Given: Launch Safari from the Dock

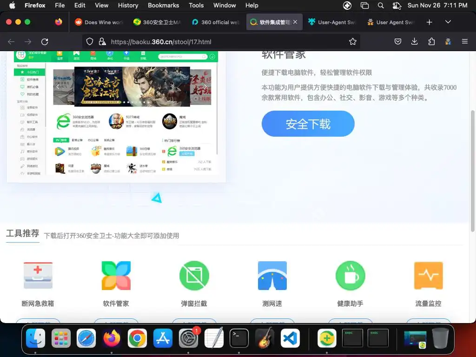Looking at the screenshot, I should (86, 338).
